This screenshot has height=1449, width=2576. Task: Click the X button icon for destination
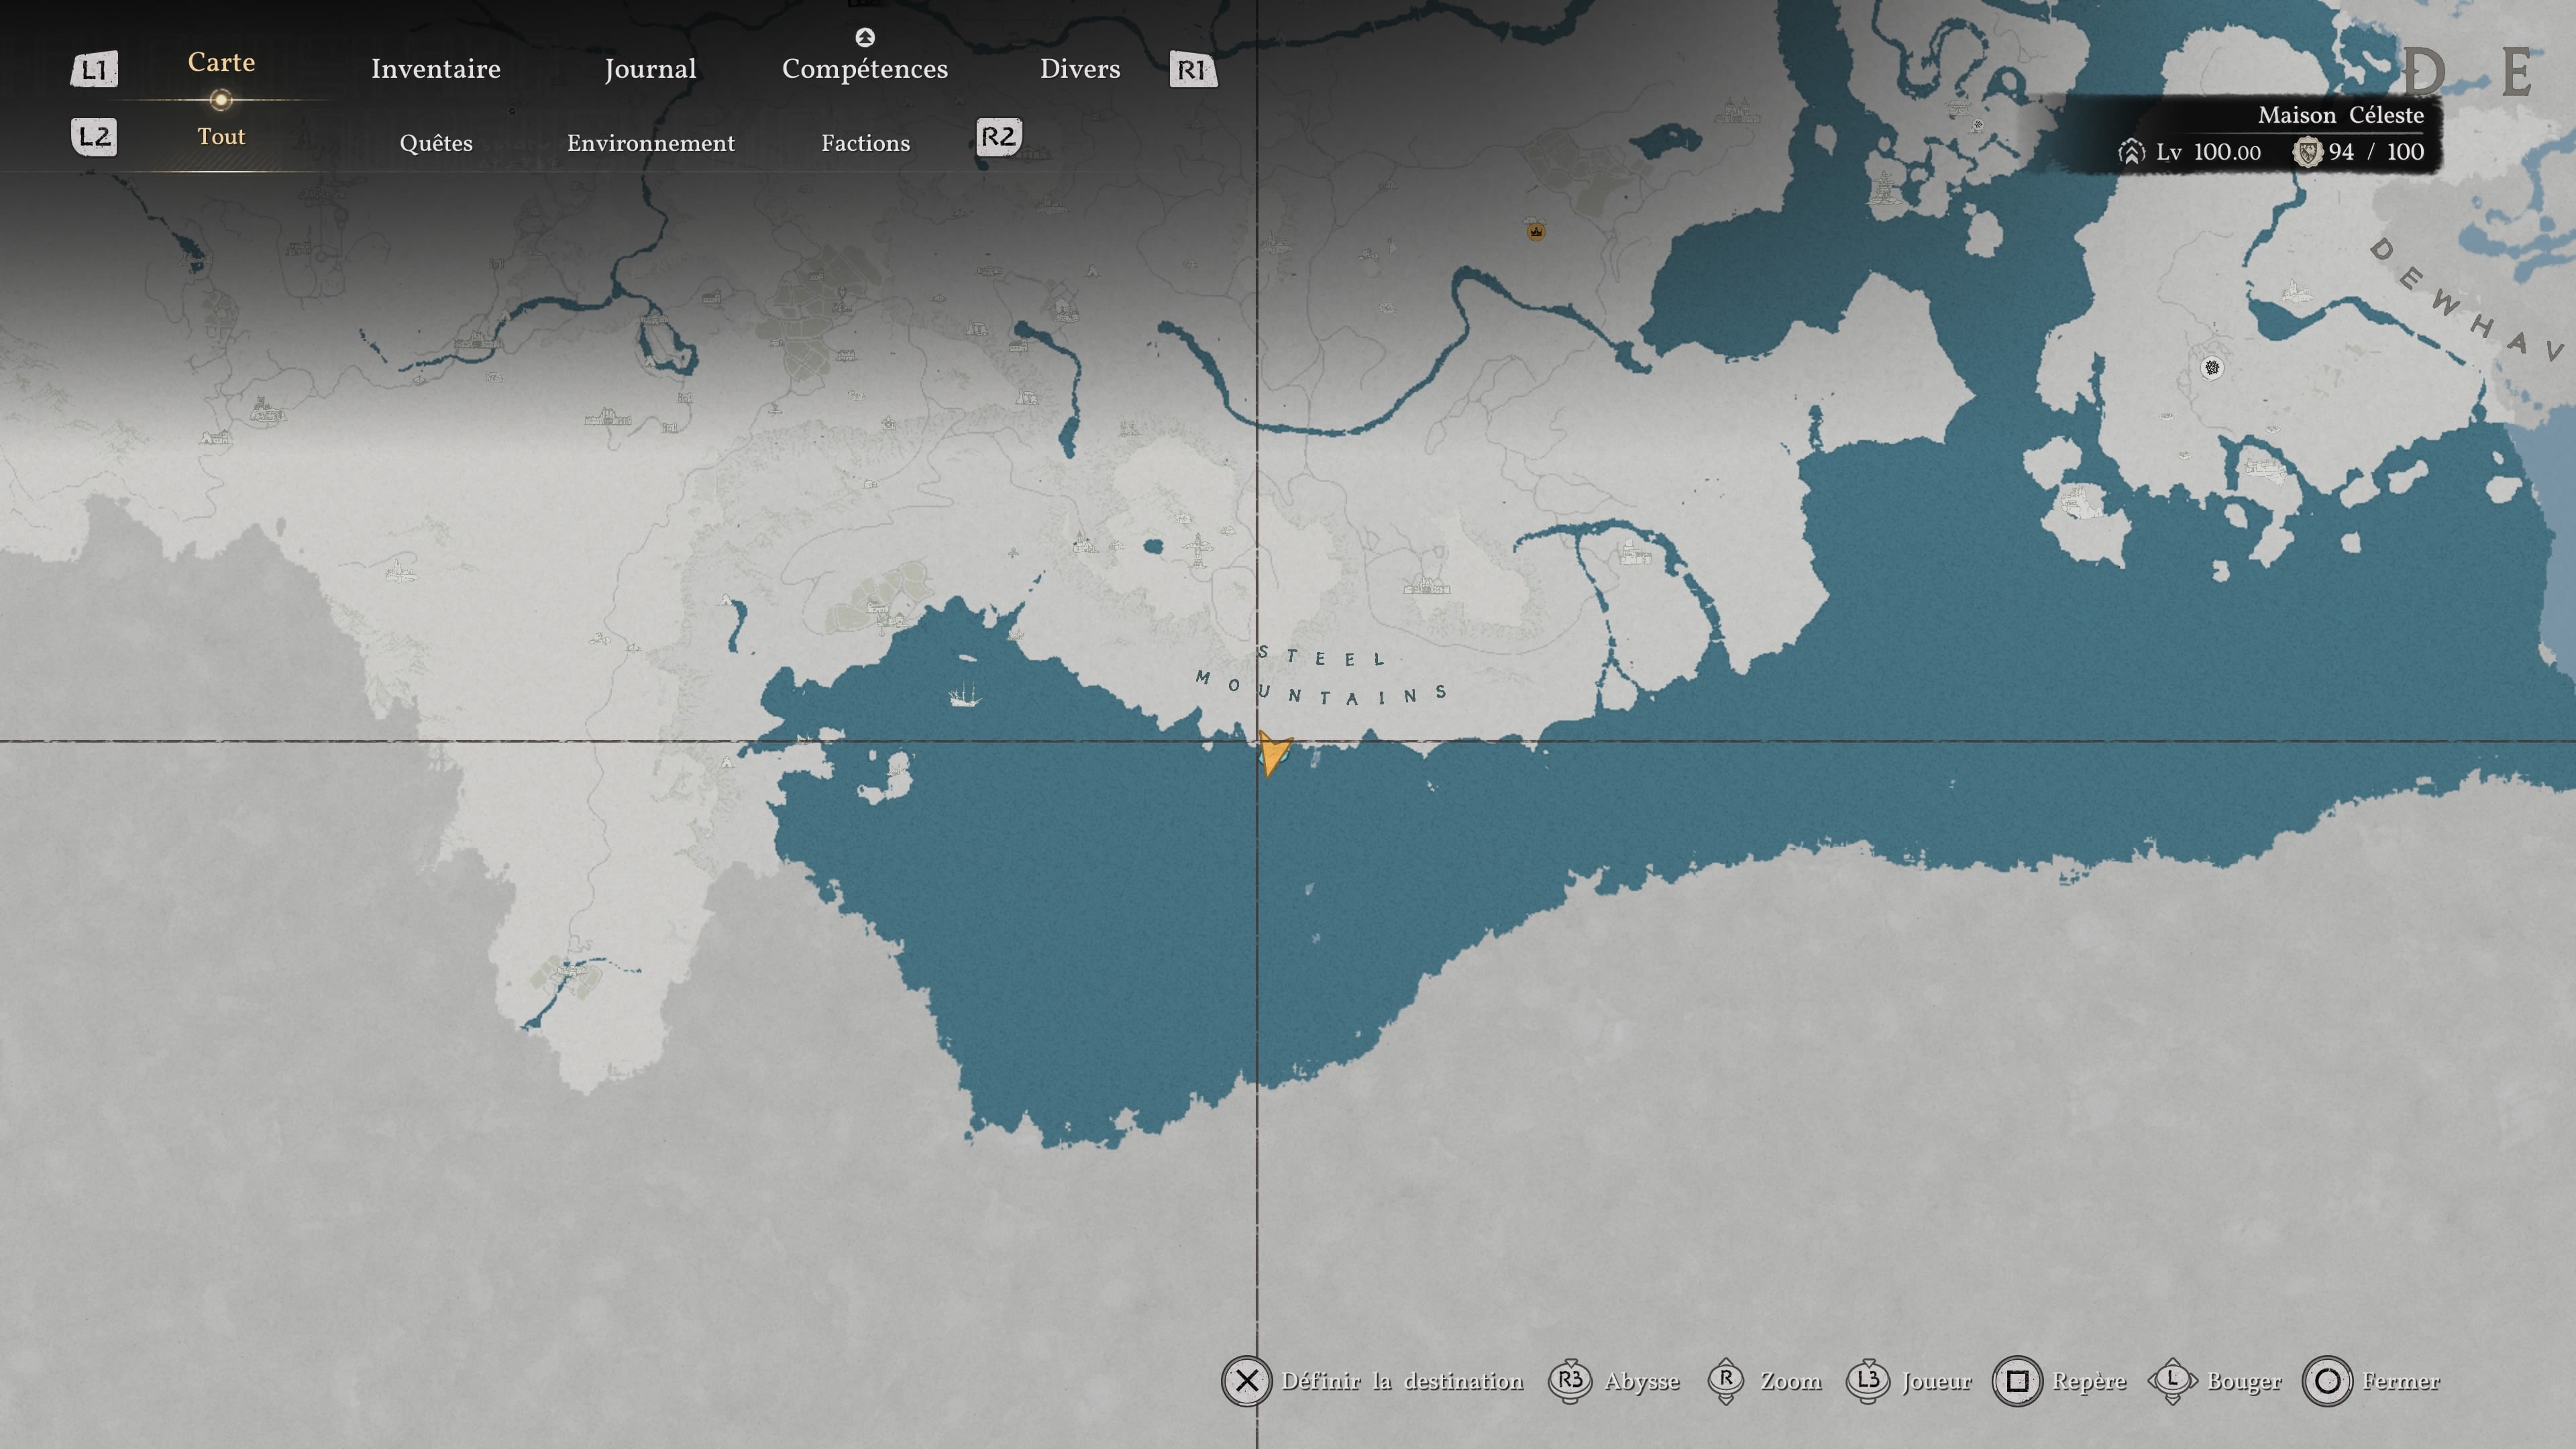tap(1246, 1381)
